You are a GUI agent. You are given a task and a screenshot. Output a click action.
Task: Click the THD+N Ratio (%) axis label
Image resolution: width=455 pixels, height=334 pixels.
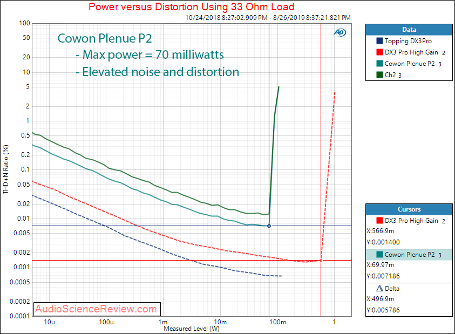pyautogui.click(x=6, y=169)
